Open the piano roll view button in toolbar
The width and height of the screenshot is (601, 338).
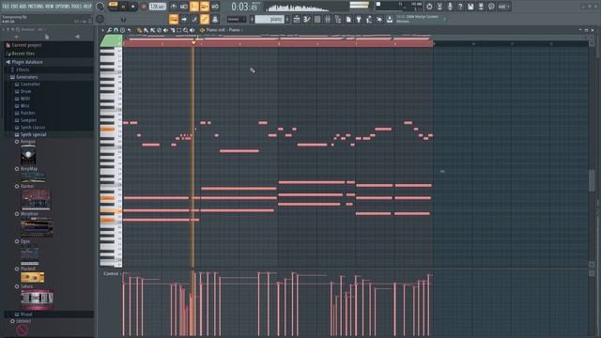pos(307,19)
